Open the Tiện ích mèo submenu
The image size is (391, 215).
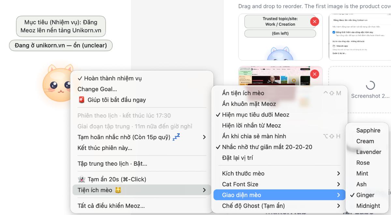tap(142, 190)
